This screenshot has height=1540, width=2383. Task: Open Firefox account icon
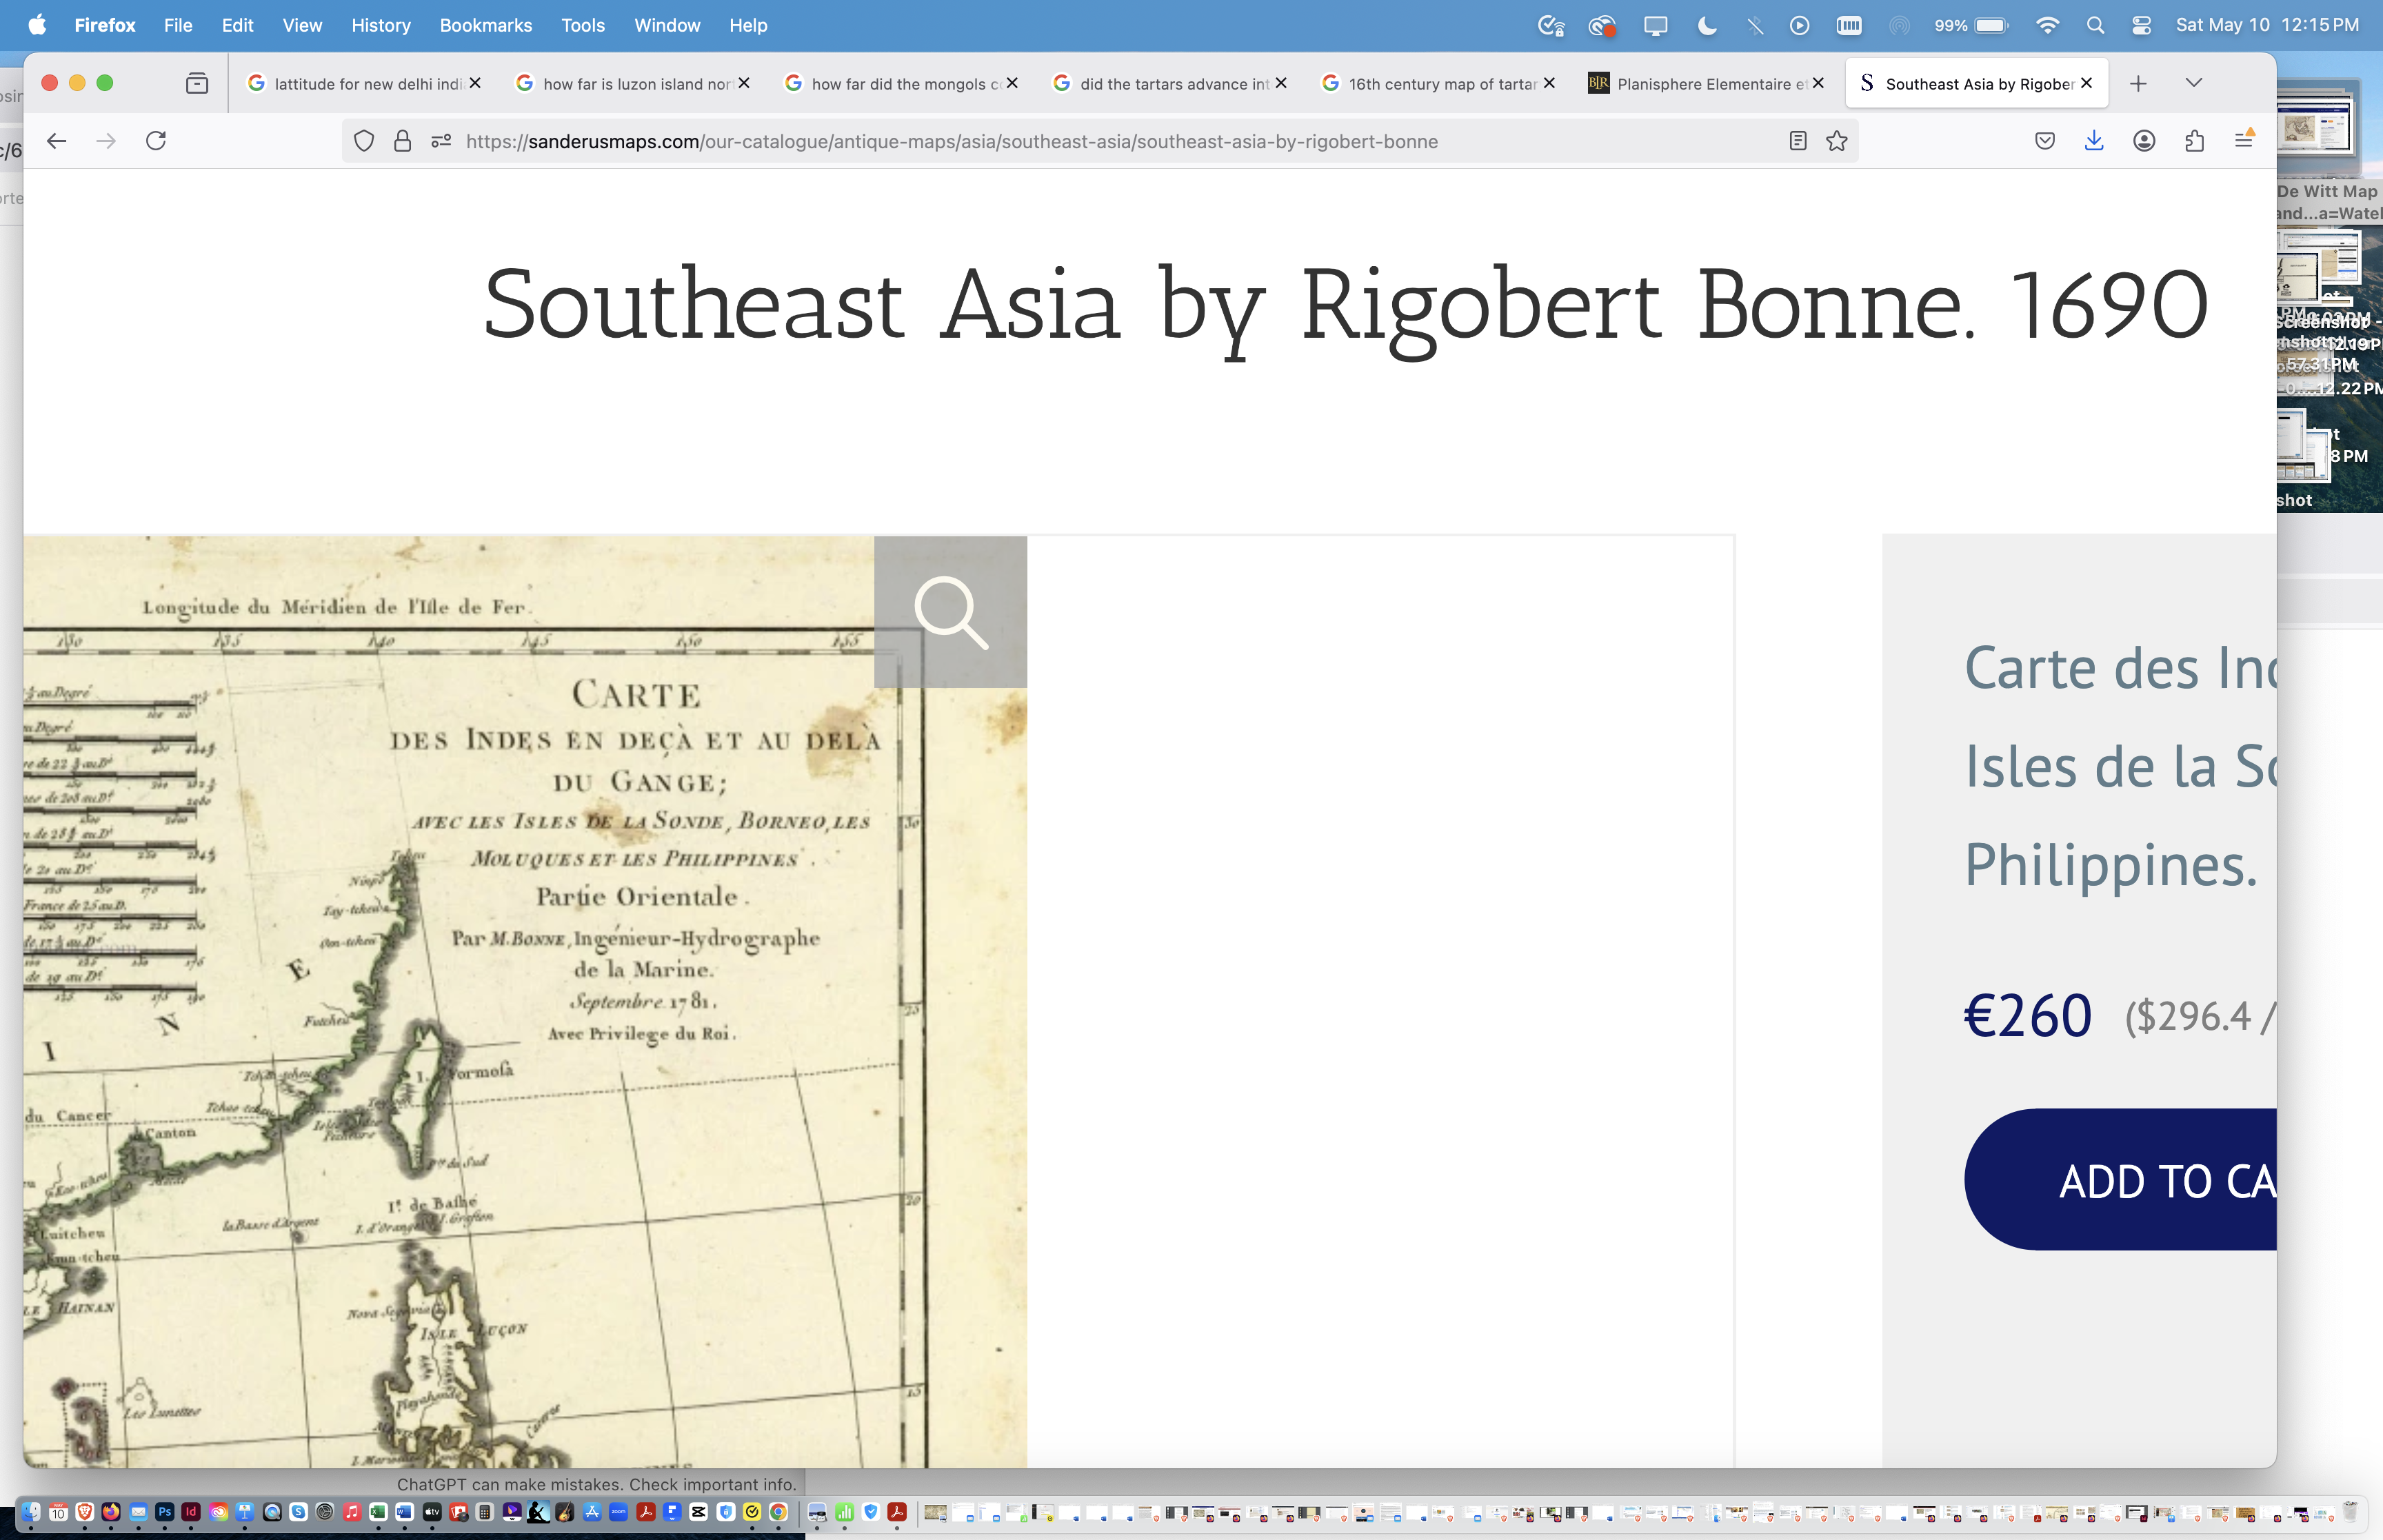point(2144,141)
